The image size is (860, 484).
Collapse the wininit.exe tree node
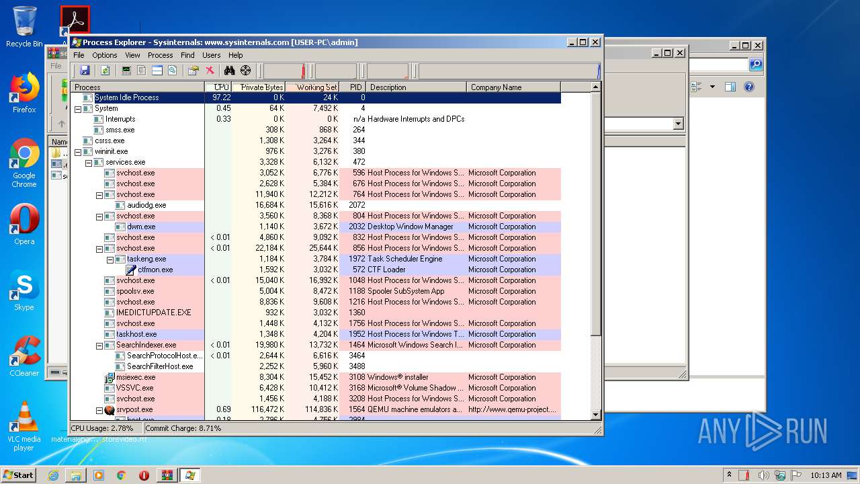point(77,151)
